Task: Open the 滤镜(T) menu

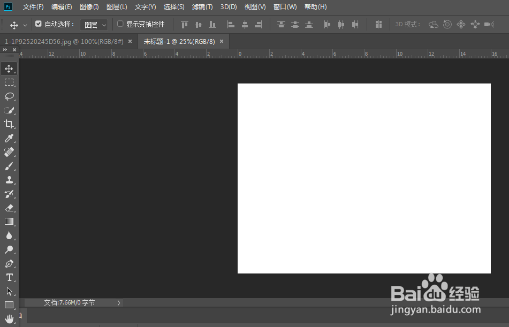Action: click(x=202, y=7)
